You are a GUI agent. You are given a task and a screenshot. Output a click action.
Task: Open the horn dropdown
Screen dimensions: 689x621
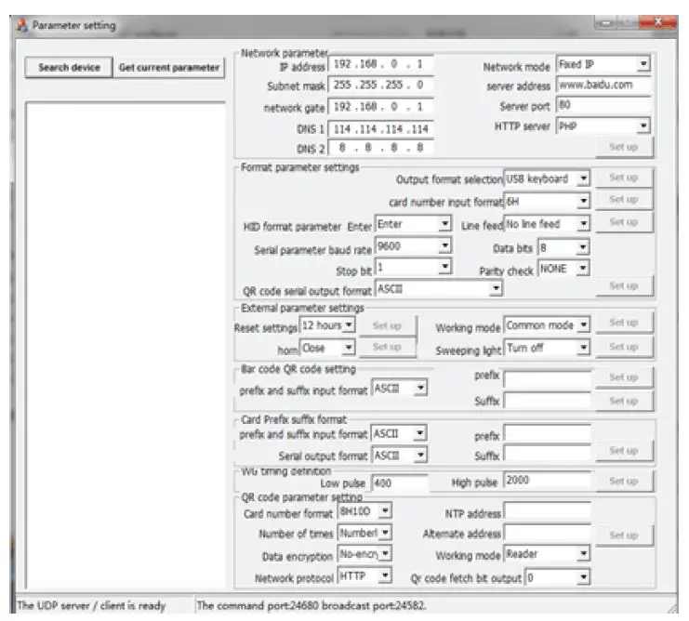[x=349, y=348]
